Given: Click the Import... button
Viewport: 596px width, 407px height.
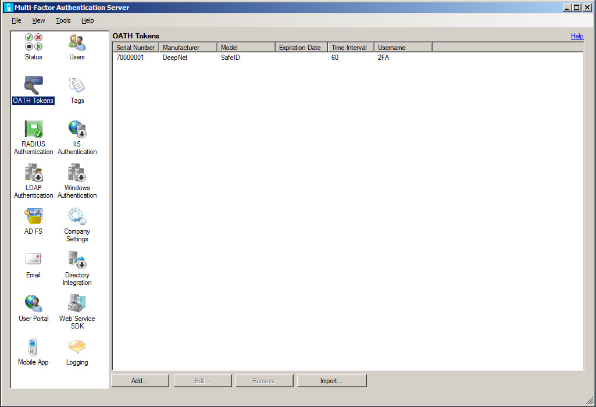Looking at the screenshot, I should [x=331, y=381].
